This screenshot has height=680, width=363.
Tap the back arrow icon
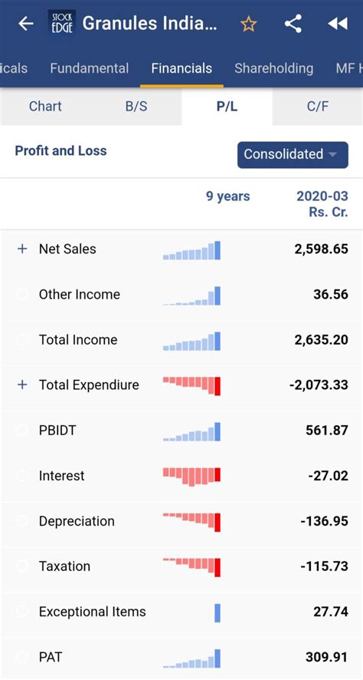25,24
